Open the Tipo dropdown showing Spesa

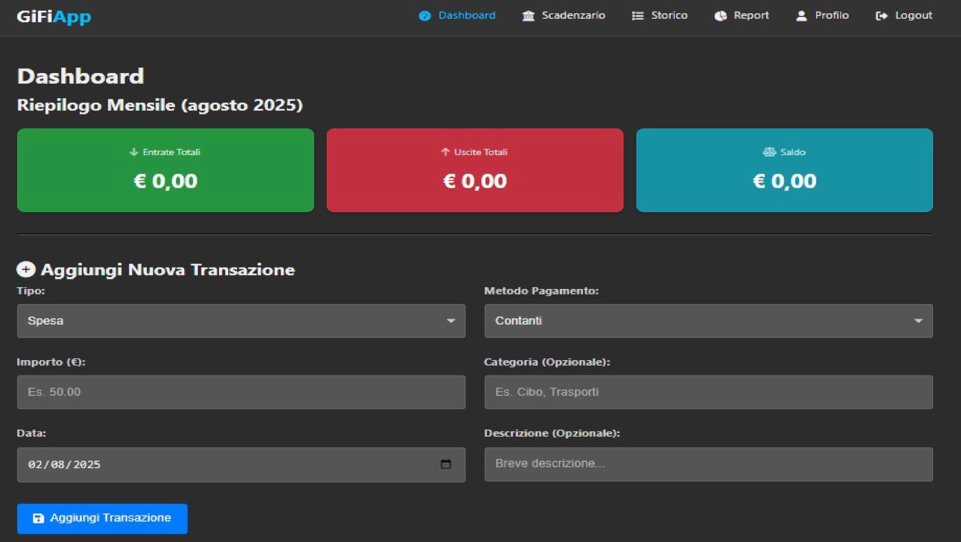(240, 321)
